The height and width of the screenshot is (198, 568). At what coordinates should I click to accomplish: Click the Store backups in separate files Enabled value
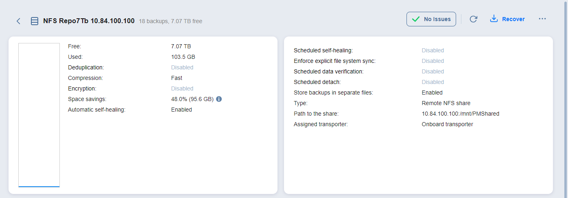point(432,93)
